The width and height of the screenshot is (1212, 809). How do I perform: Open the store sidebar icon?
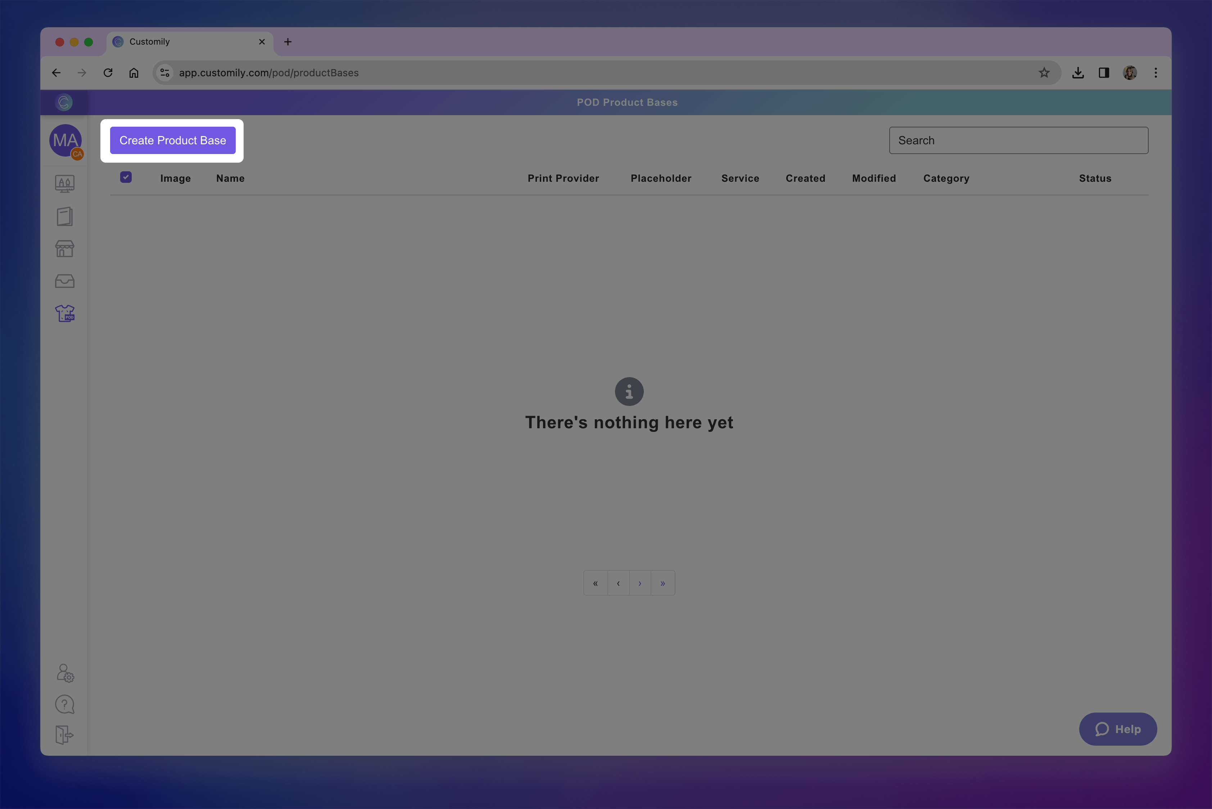(65, 249)
